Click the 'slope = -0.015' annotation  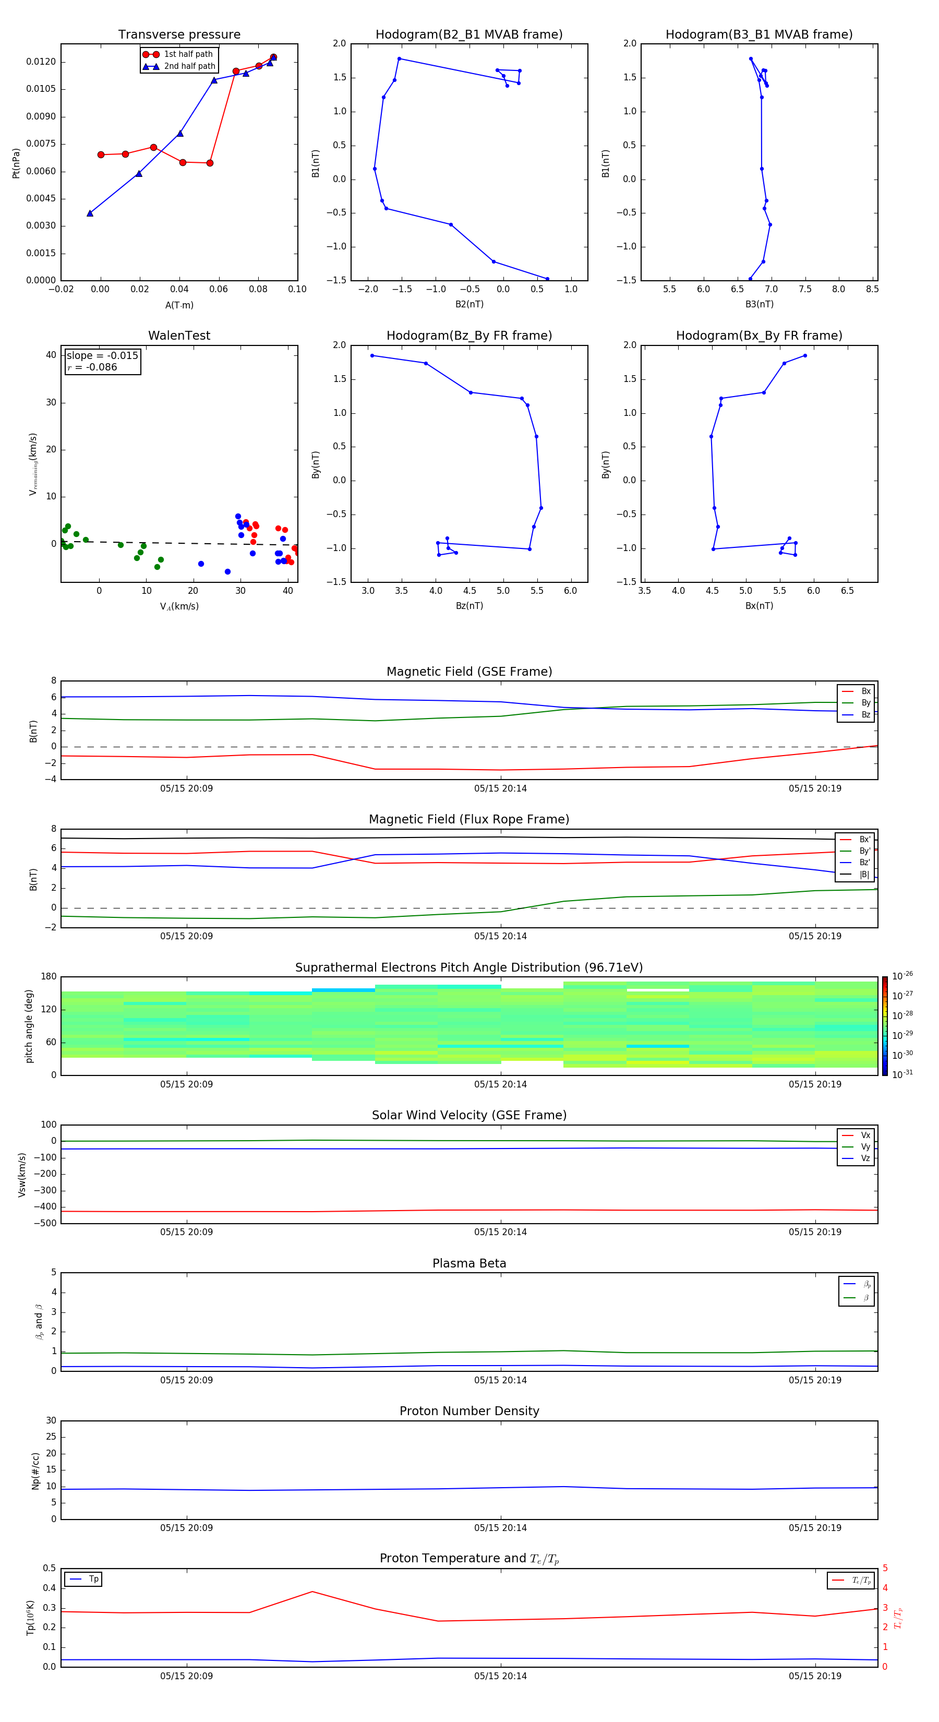click(102, 356)
